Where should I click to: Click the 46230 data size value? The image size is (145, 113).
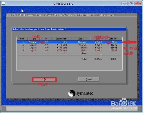[114, 45]
